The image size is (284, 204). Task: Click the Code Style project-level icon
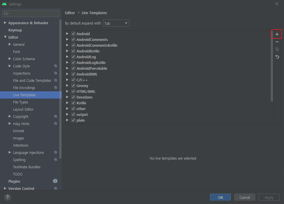[55, 66]
